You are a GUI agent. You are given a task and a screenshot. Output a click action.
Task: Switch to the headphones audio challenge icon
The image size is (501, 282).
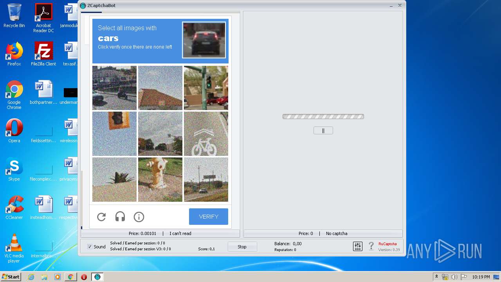pos(120,217)
